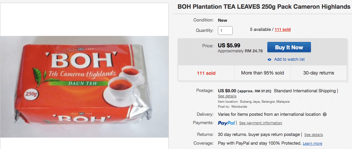
Task: Select the red 111 sold summary cell
Action: [206, 73]
